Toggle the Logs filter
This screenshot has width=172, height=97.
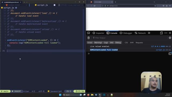[106, 43]
